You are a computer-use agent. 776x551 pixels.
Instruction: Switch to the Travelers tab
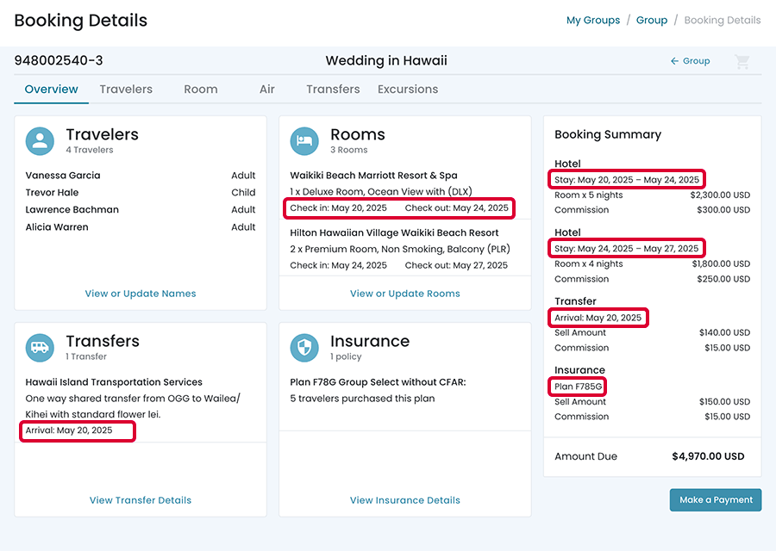[126, 89]
